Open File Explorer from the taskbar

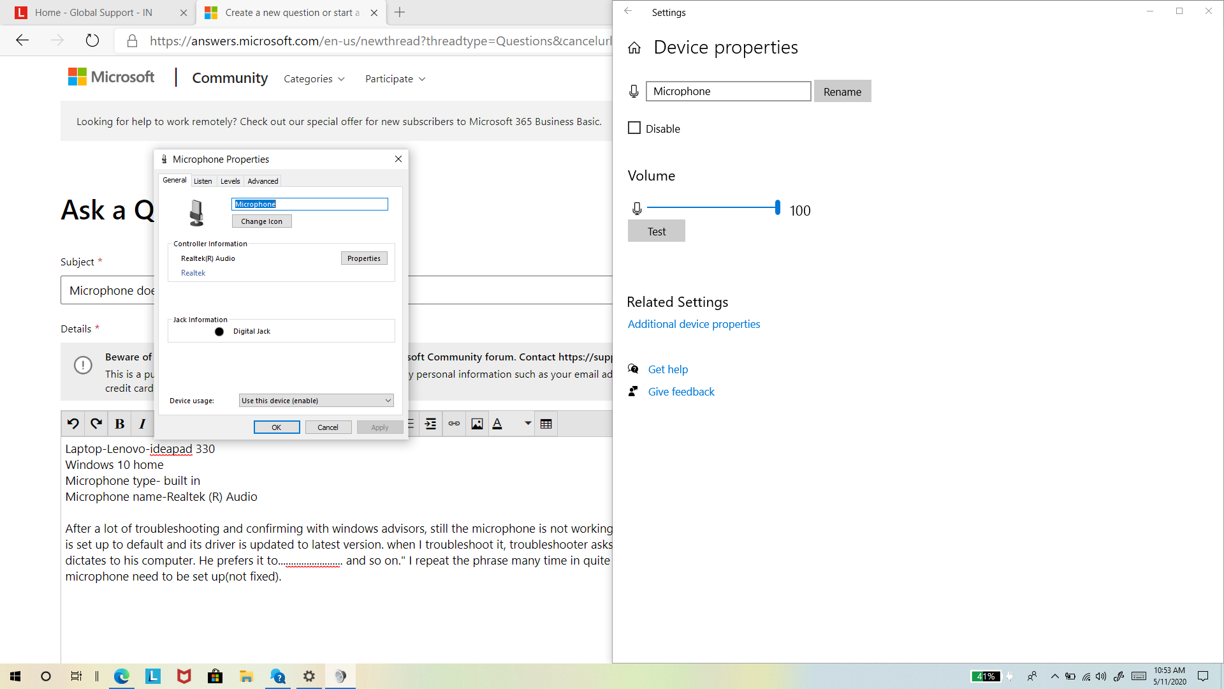tap(247, 676)
